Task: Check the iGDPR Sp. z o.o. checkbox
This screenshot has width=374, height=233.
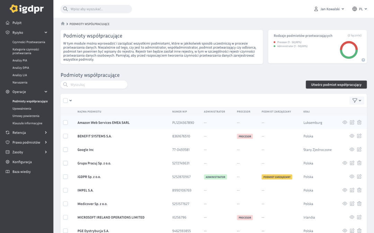Action: (x=65, y=177)
